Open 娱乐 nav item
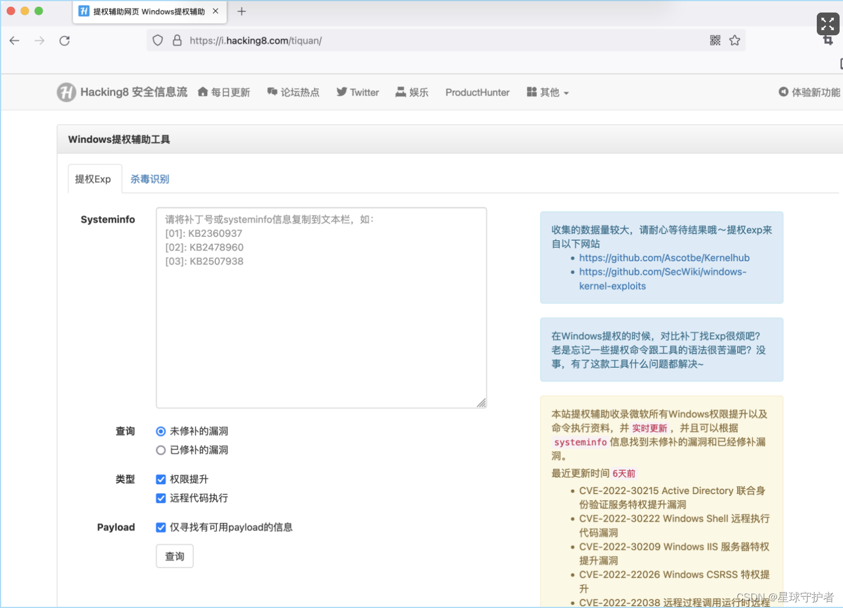 coord(412,92)
